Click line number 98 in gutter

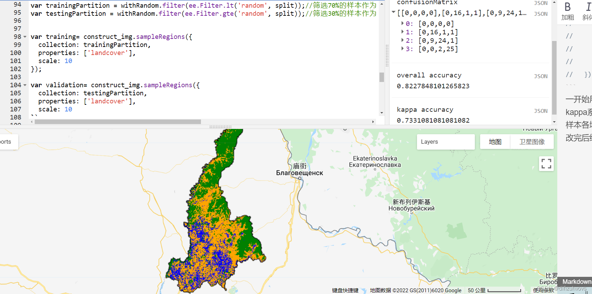coord(18,37)
